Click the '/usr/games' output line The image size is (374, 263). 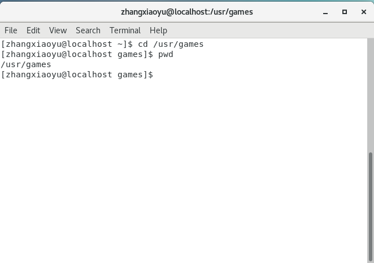[x=26, y=64]
